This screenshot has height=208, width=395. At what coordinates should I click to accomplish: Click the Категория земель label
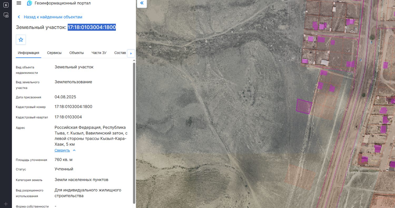pyautogui.click(x=29, y=180)
